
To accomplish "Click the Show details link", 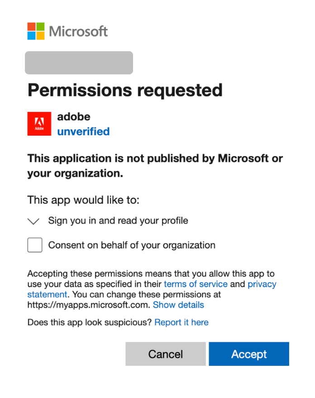I will [178, 305].
